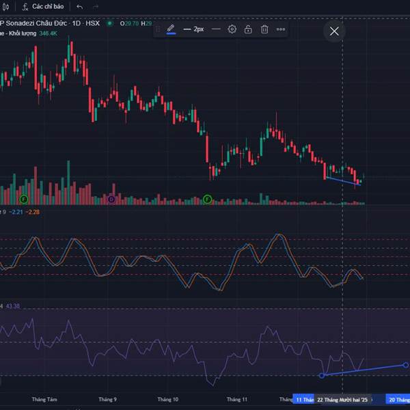
Task: Open more drawing options (three dots)
Action: [281, 29]
